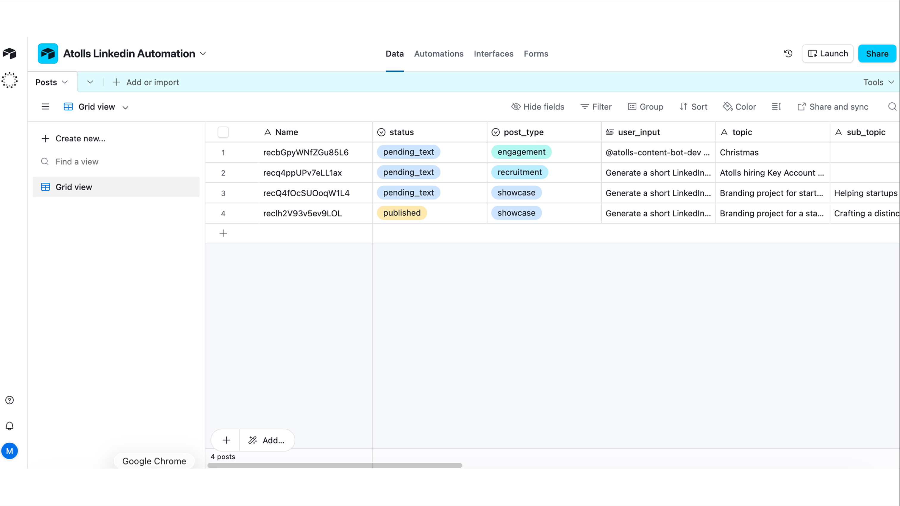Open the Grid view options dropdown
Screen dimensions: 900x506
pos(125,108)
